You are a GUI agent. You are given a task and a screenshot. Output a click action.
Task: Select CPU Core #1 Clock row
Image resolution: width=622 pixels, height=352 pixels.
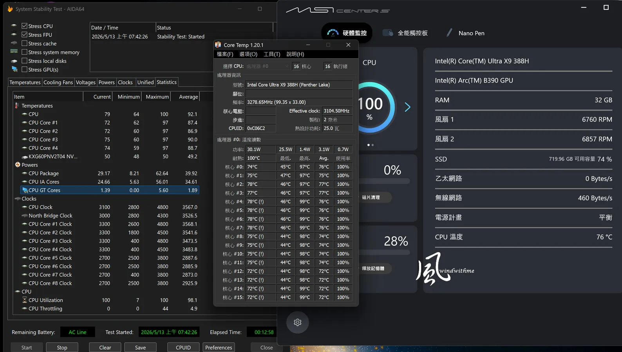pos(110,224)
